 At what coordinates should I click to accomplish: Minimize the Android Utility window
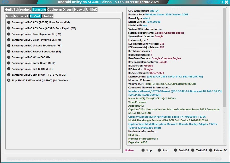tap(216, 2)
